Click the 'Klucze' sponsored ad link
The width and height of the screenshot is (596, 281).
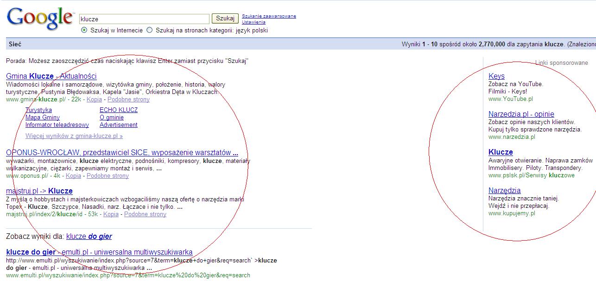(x=501, y=152)
